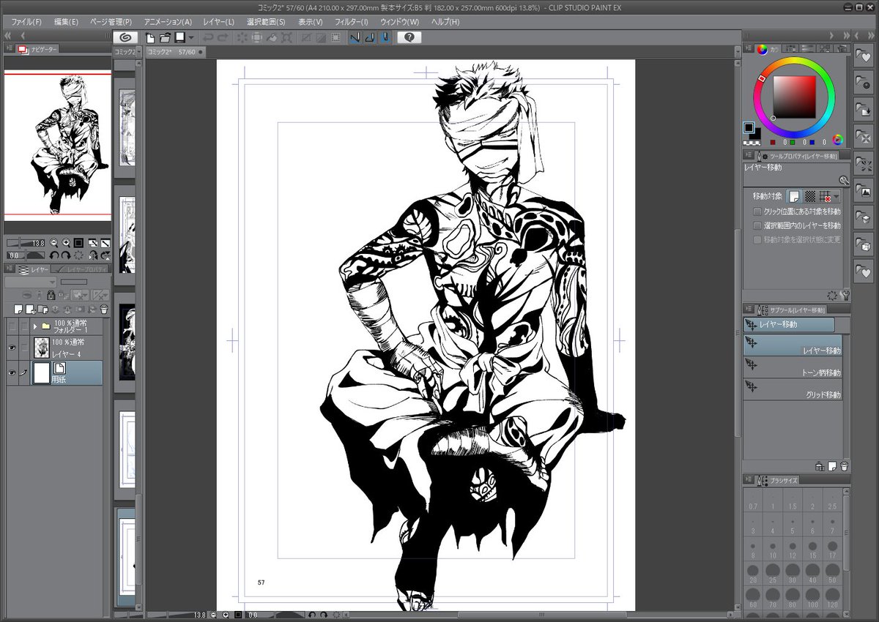Open フィルター(I) menu

point(352,22)
